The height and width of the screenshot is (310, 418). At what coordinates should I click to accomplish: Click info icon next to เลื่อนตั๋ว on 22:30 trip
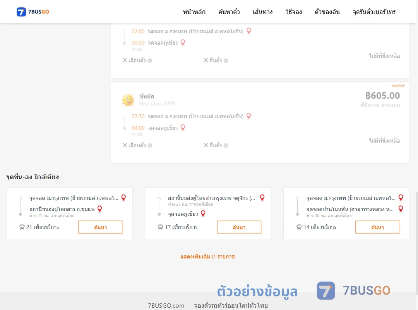click(x=150, y=146)
